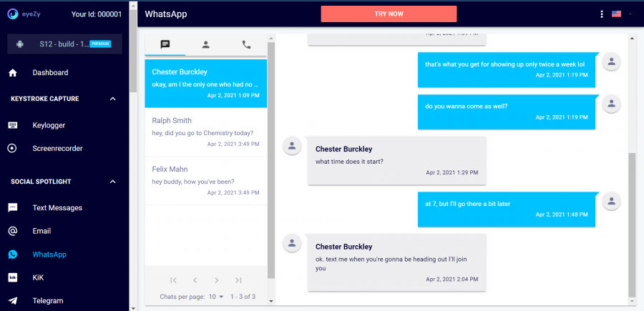Go to next page of chats
Screen dimensions: 644x311
pos(217,280)
